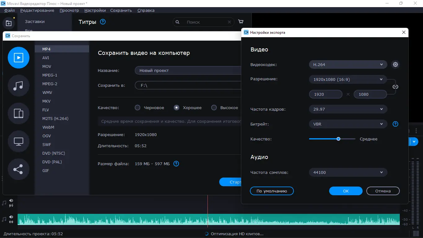Viewport: 423px width, 238px height.
Task: Choose MPEG-1 format in the list
Action: point(62,75)
